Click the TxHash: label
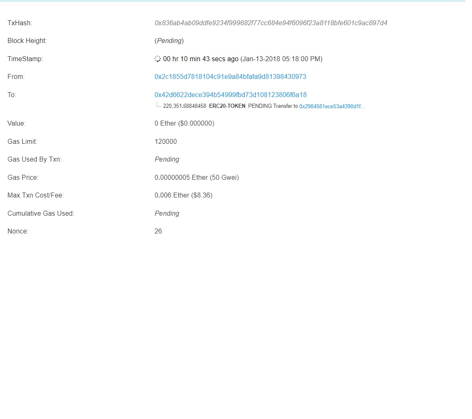This screenshot has width=472, height=419. point(20,23)
